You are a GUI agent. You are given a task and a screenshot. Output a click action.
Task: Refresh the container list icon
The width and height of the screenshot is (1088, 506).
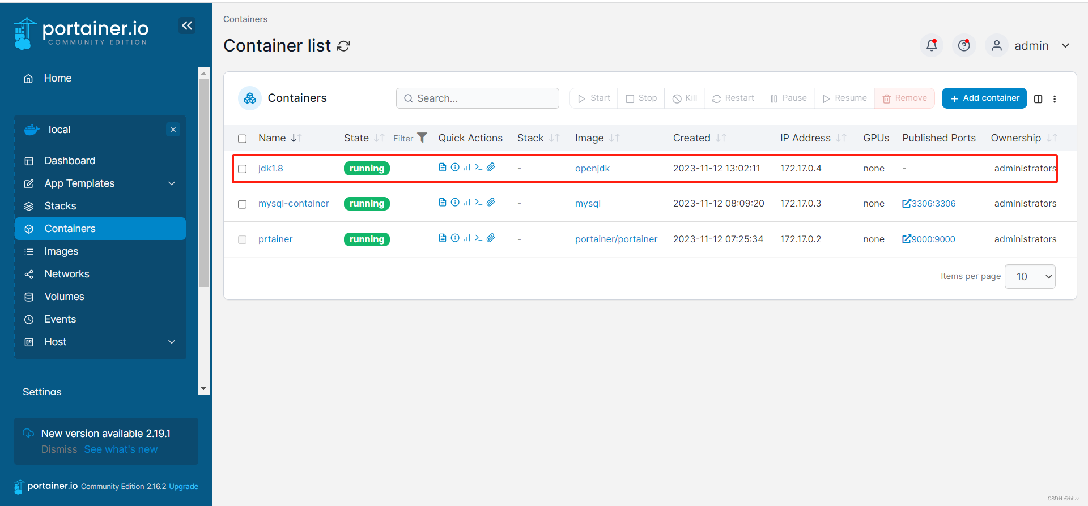[x=343, y=46]
